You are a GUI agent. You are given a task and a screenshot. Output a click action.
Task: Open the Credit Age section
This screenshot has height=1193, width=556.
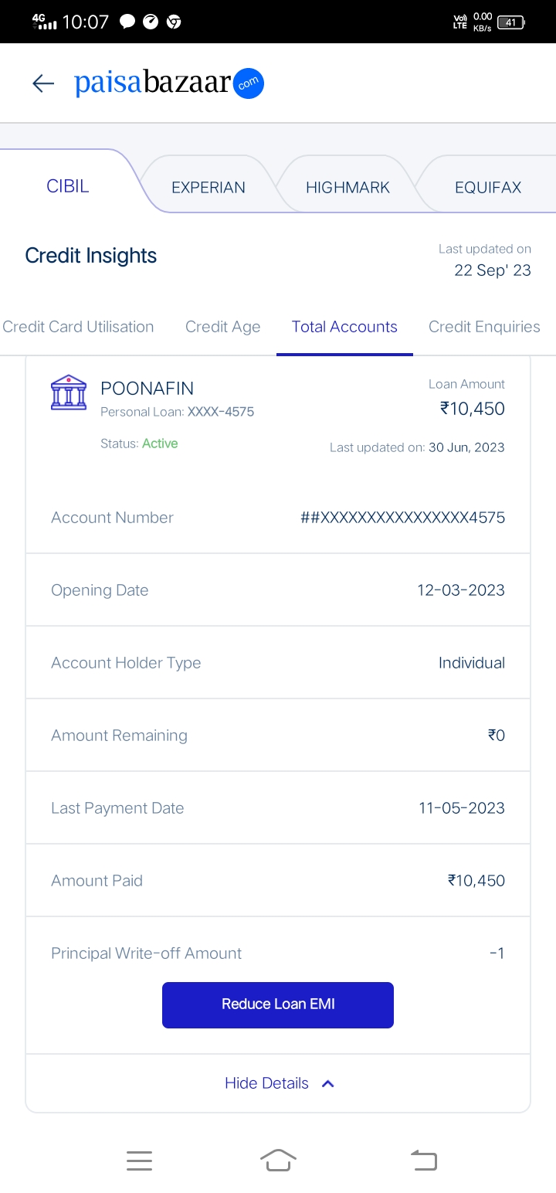click(222, 327)
